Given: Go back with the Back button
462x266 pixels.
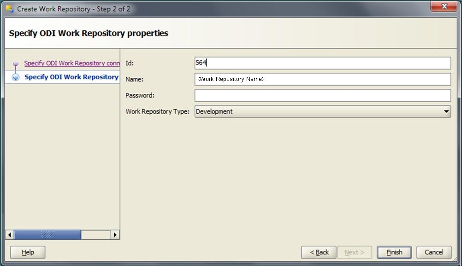Looking at the screenshot, I should coord(319,252).
